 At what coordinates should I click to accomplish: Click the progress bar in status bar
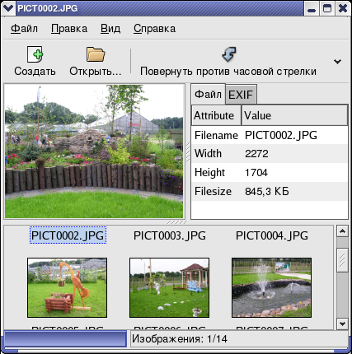pyautogui.click(x=65, y=338)
